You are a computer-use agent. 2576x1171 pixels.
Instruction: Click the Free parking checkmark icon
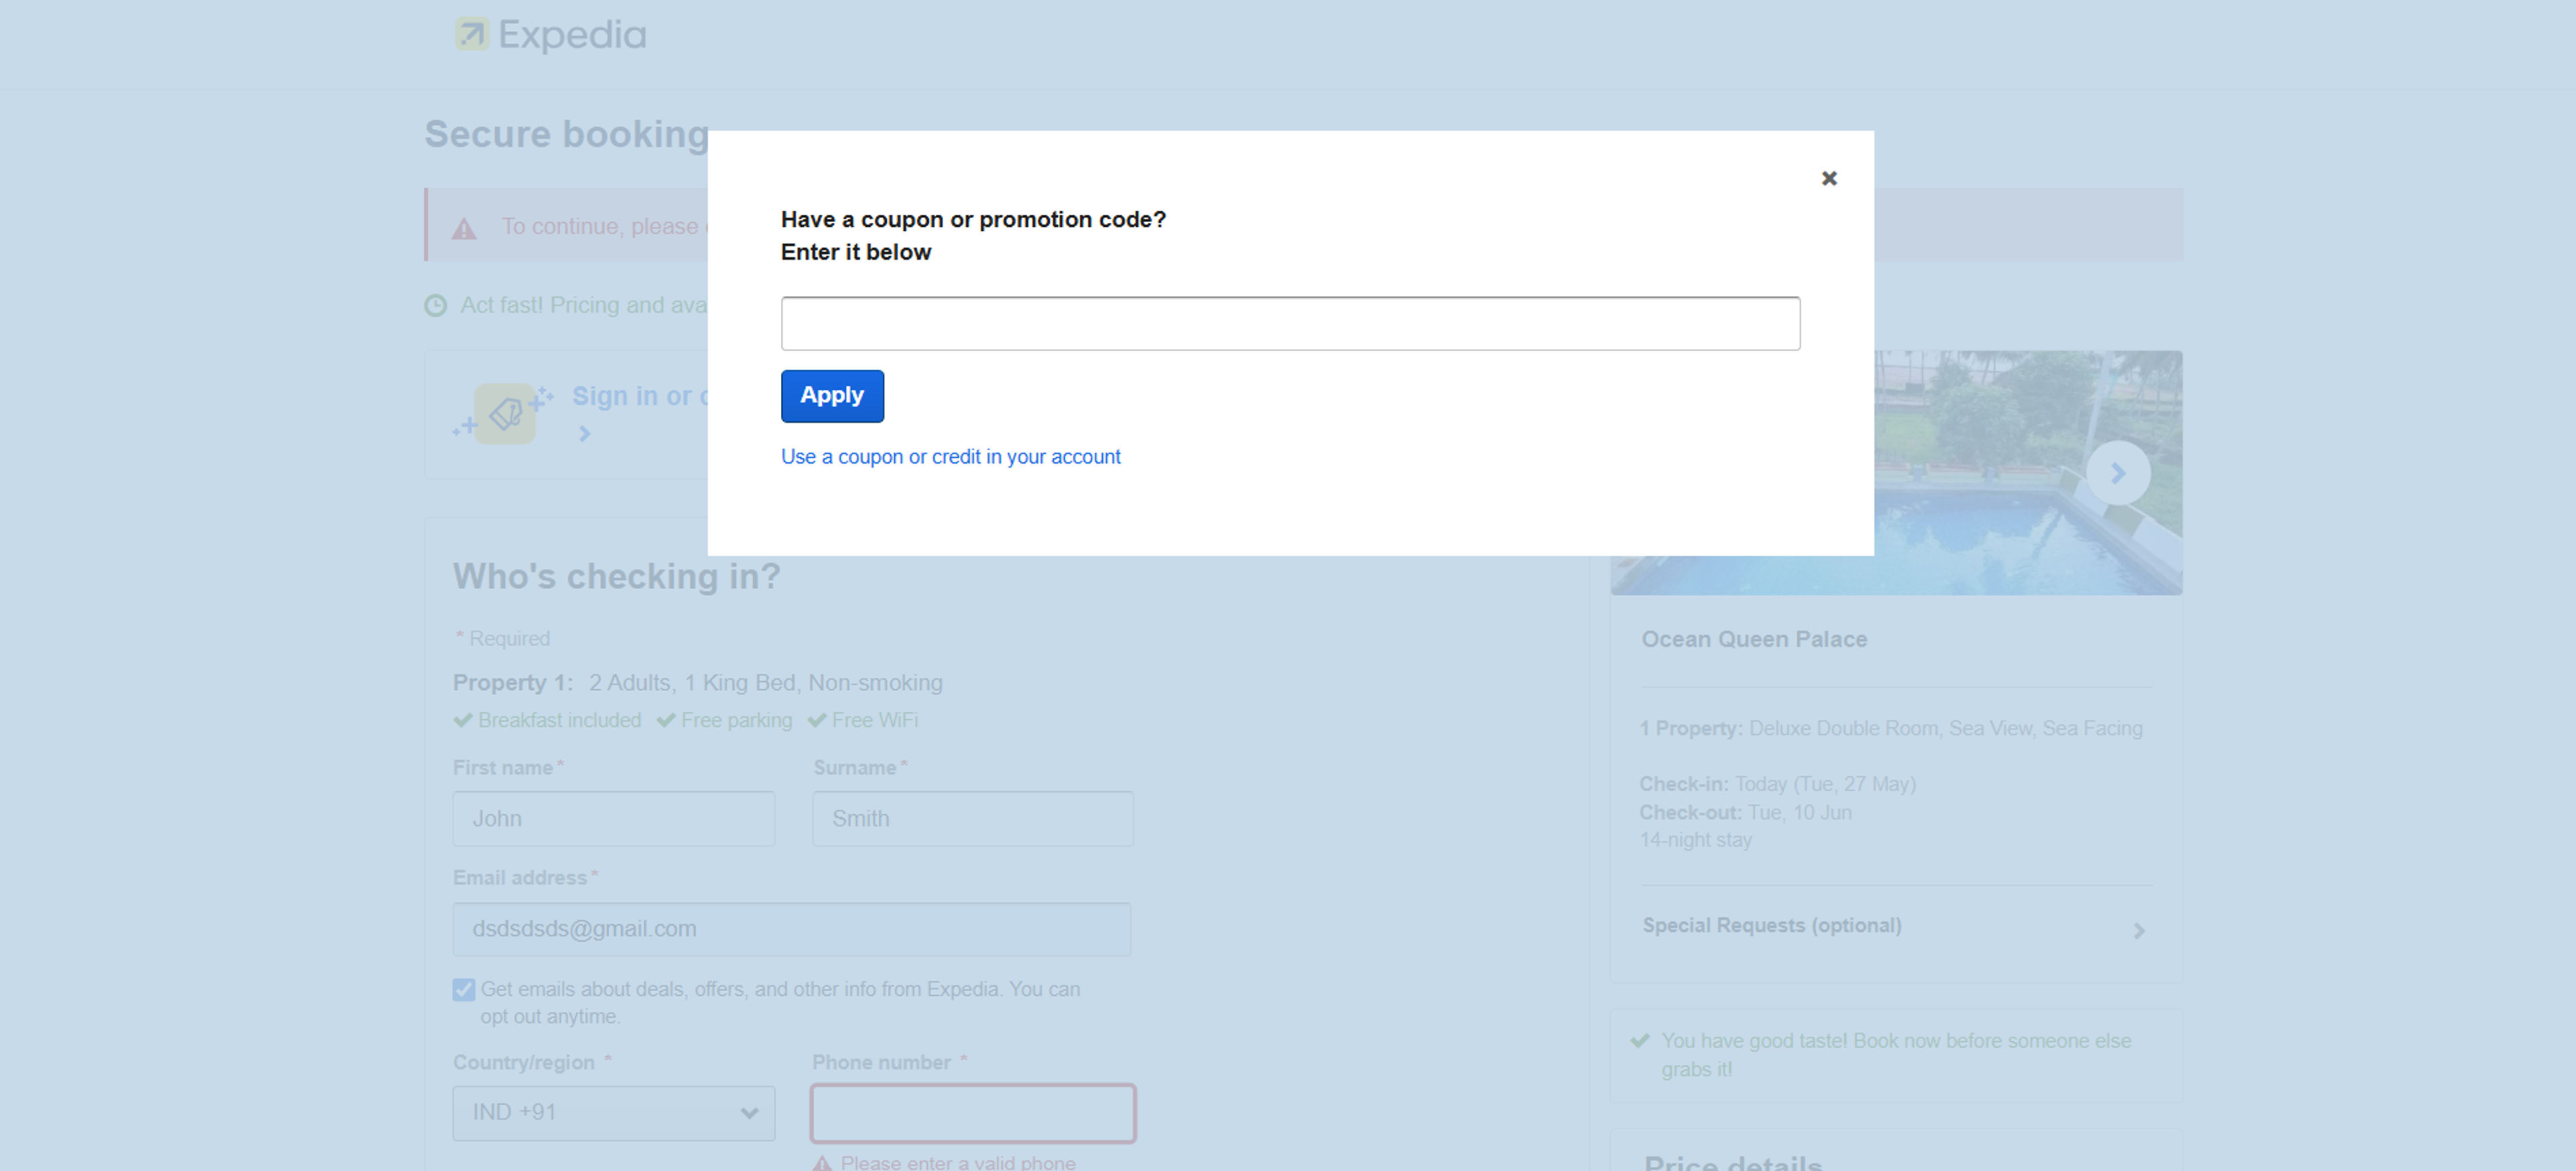coord(666,720)
